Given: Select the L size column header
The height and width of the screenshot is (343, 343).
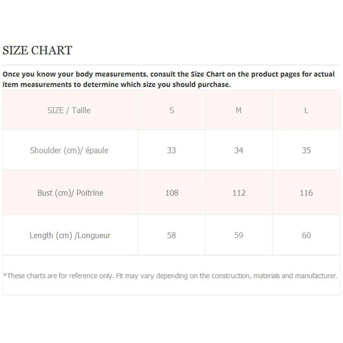Looking at the screenshot, I should [x=306, y=110].
